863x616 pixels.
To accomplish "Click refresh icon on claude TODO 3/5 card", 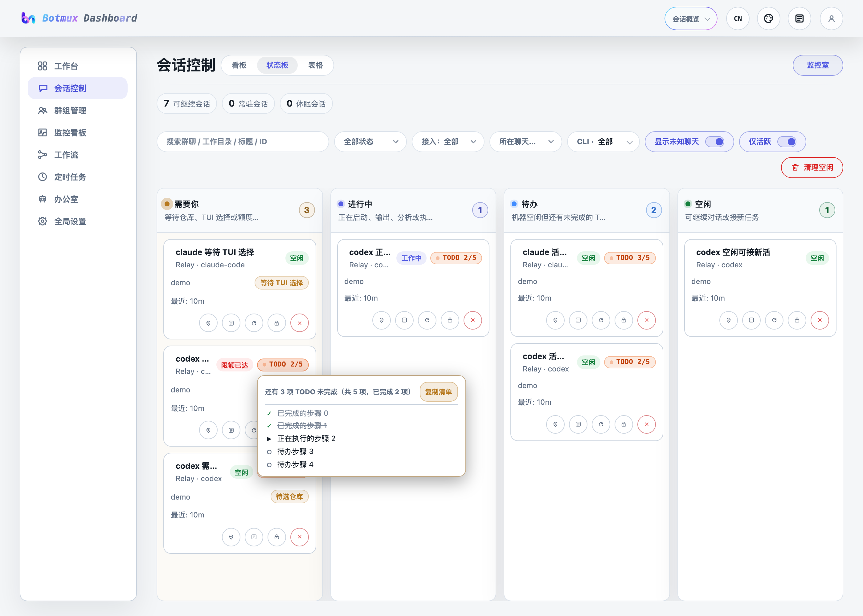I will coord(601,320).
